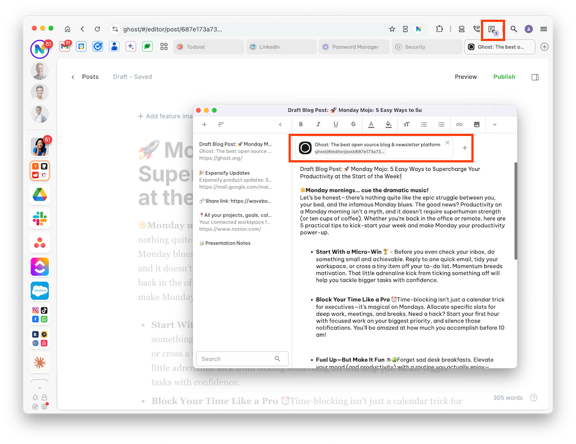Image resolution: width=576 pixels, height=444 pixels.
Task: Open Salesforce in the sidebar
Action: point(40,291)
